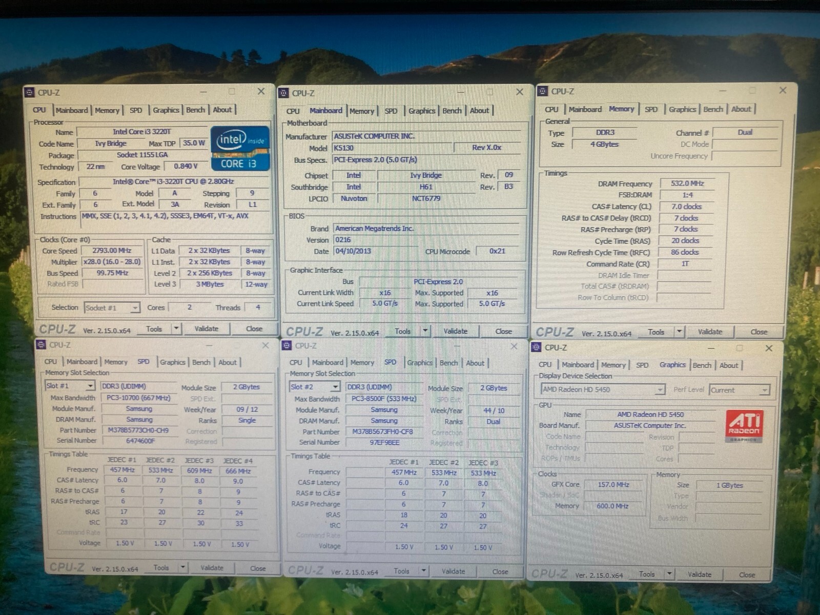The width and height of the screenshot is (820, 615).
Task: Click the PC3-8500F (533 MHz) max bandwidth value
Action: (384, 399)
